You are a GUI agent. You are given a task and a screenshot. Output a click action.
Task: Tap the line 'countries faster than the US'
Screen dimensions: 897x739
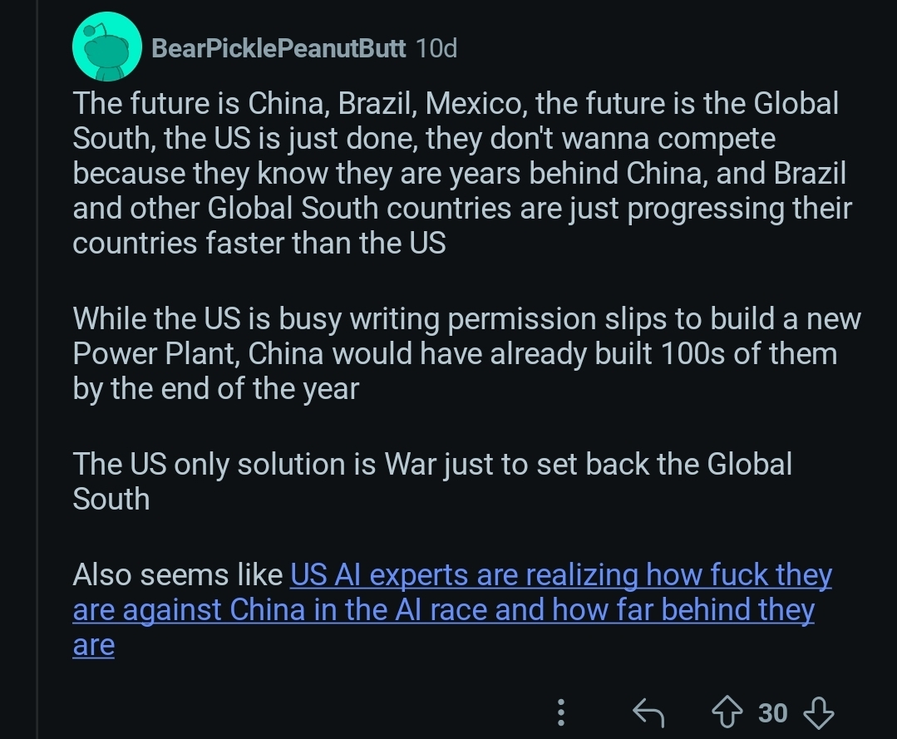[x=259, y=244]
